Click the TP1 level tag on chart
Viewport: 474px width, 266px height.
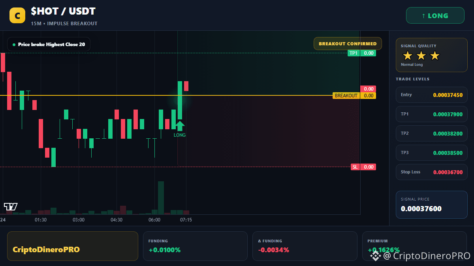click(354, 53)
